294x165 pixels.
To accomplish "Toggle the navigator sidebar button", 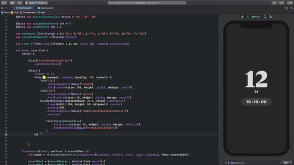I will point(4,3).
